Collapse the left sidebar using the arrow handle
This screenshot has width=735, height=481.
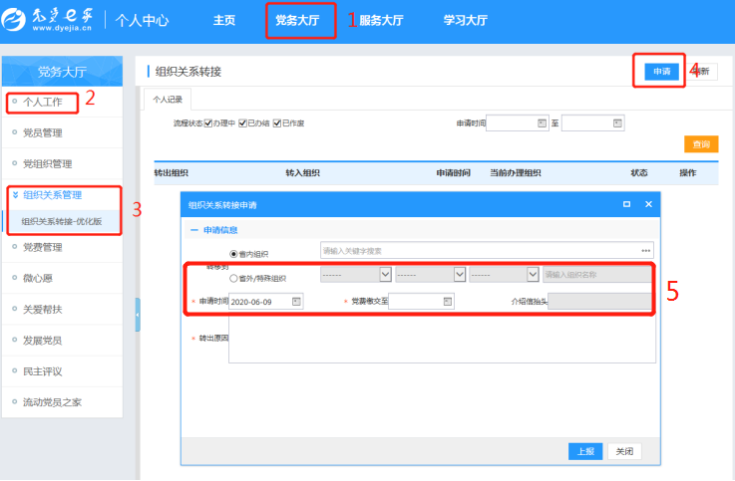[138, 315]
